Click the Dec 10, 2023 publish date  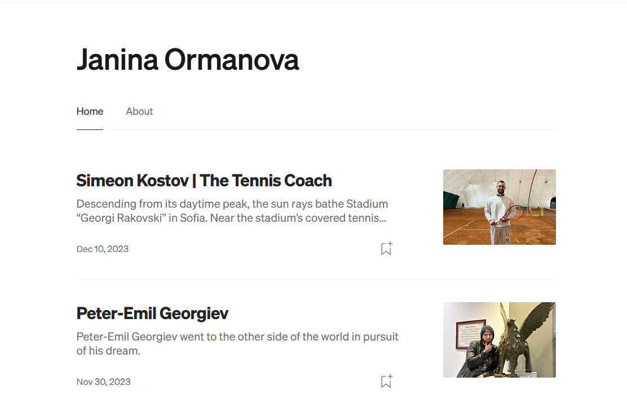tap(103, 249)
